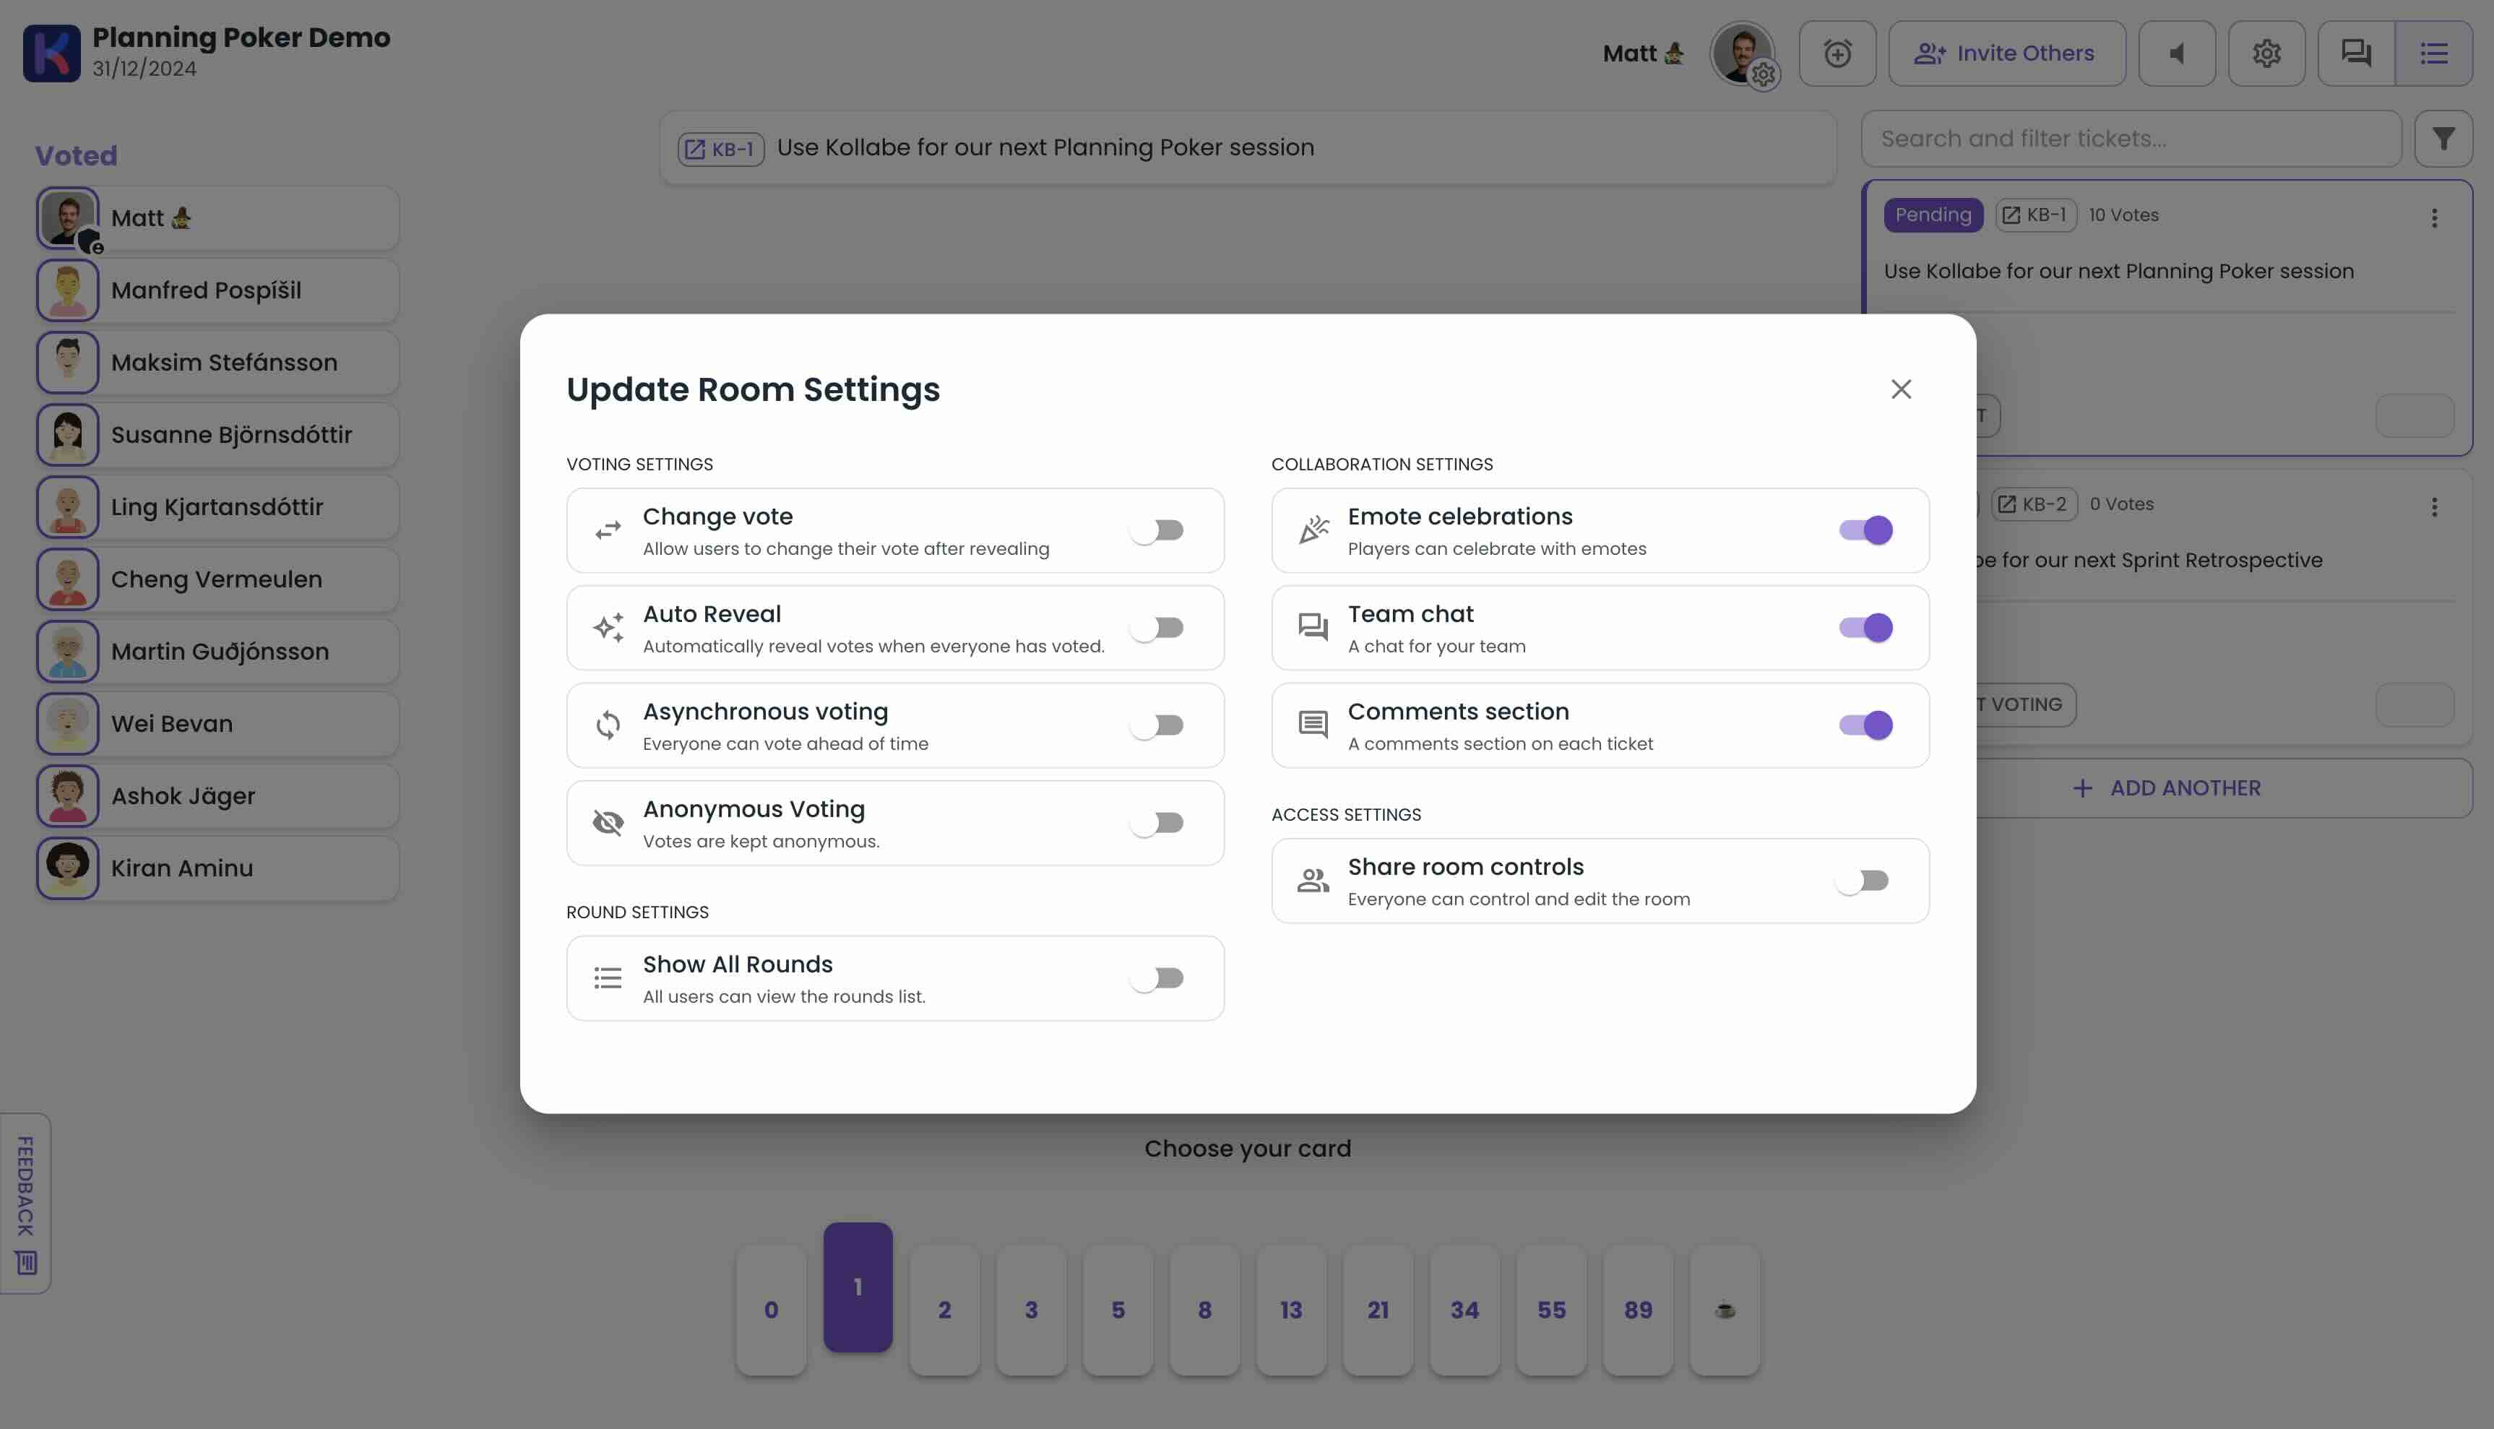Click the show all rounds list icon
This screenshot has width=2494, height=1429.
[606, 978]
